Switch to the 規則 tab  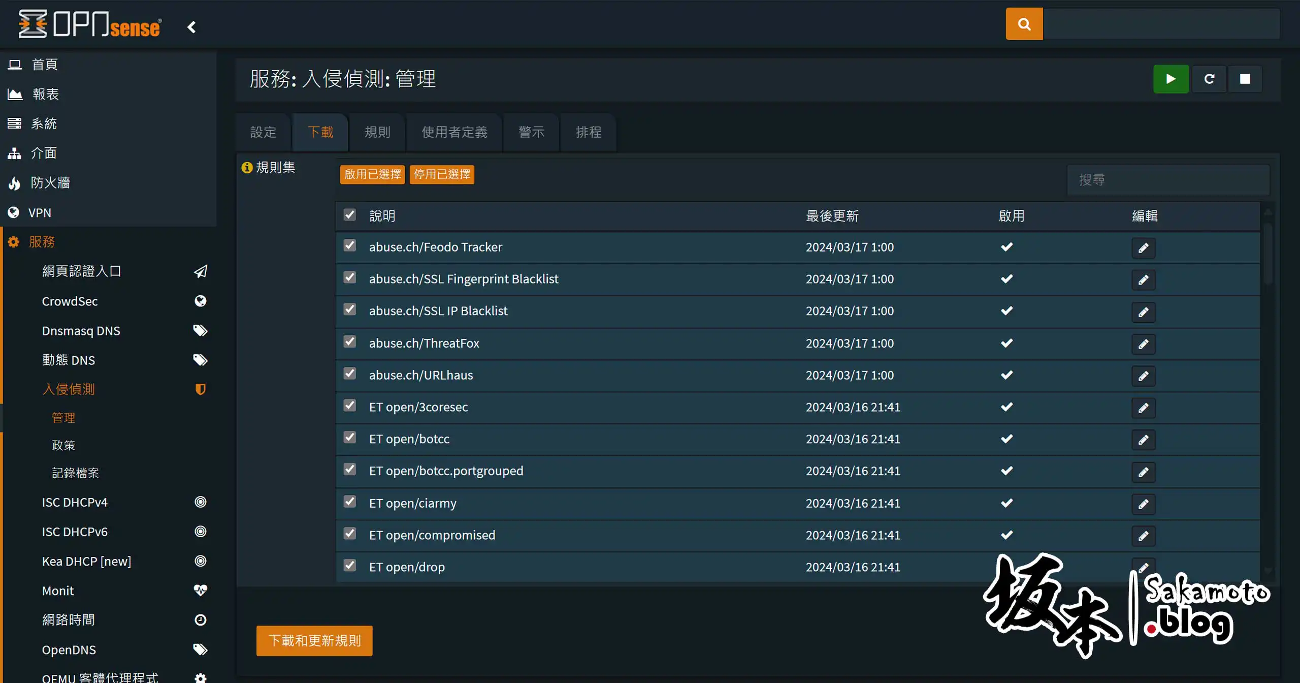click(x=377, y=132)
